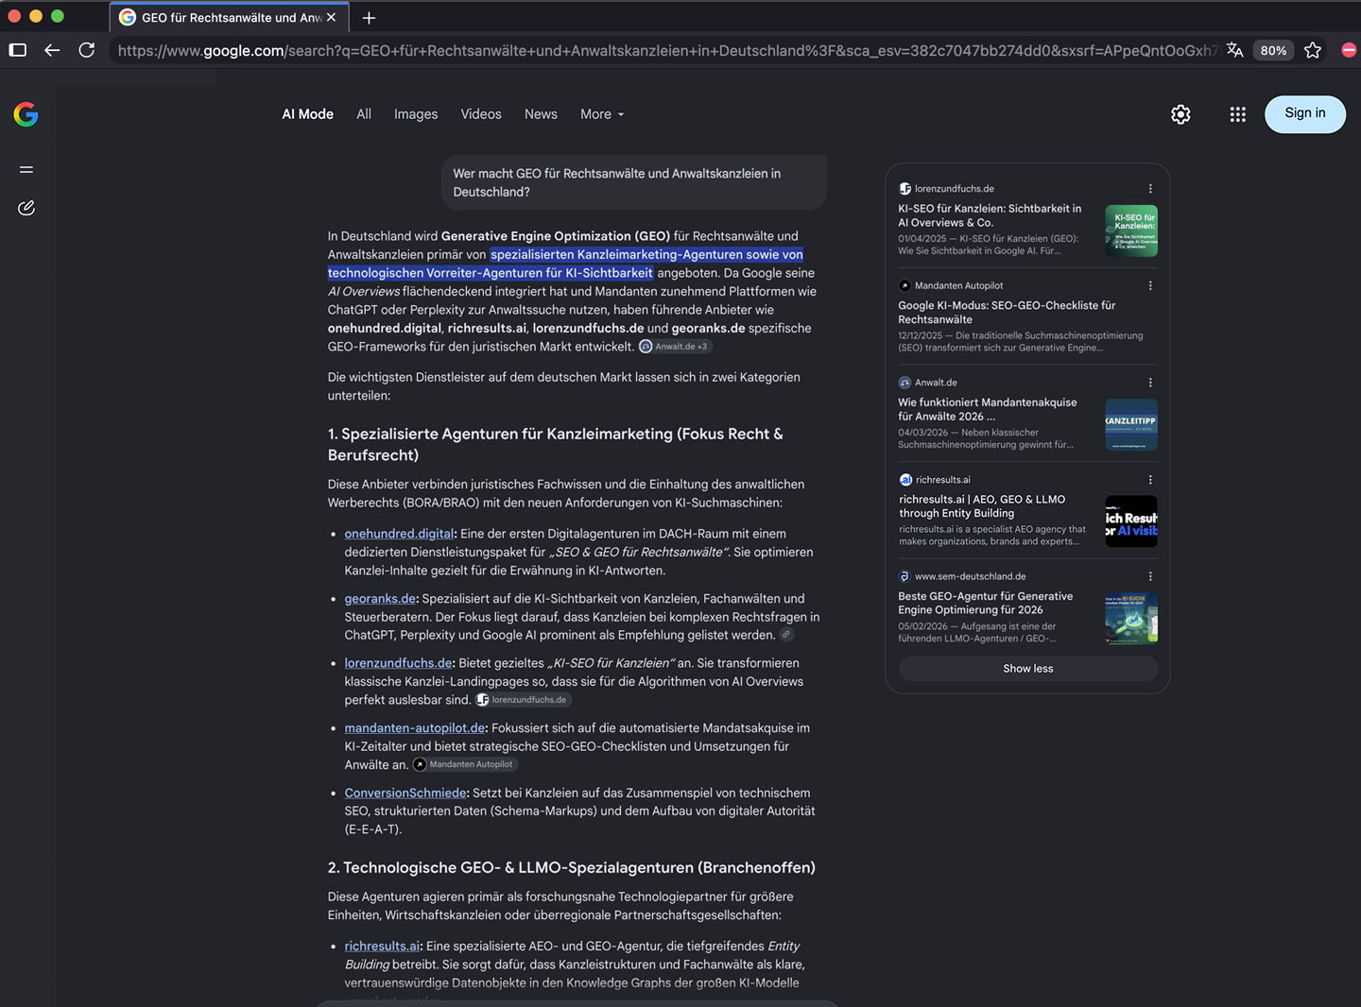
Task: Open a new browser tab
Action: coord(369,17)
